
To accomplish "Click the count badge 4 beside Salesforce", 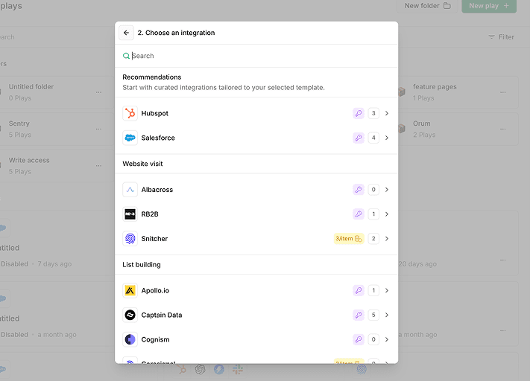I will 373,138.
